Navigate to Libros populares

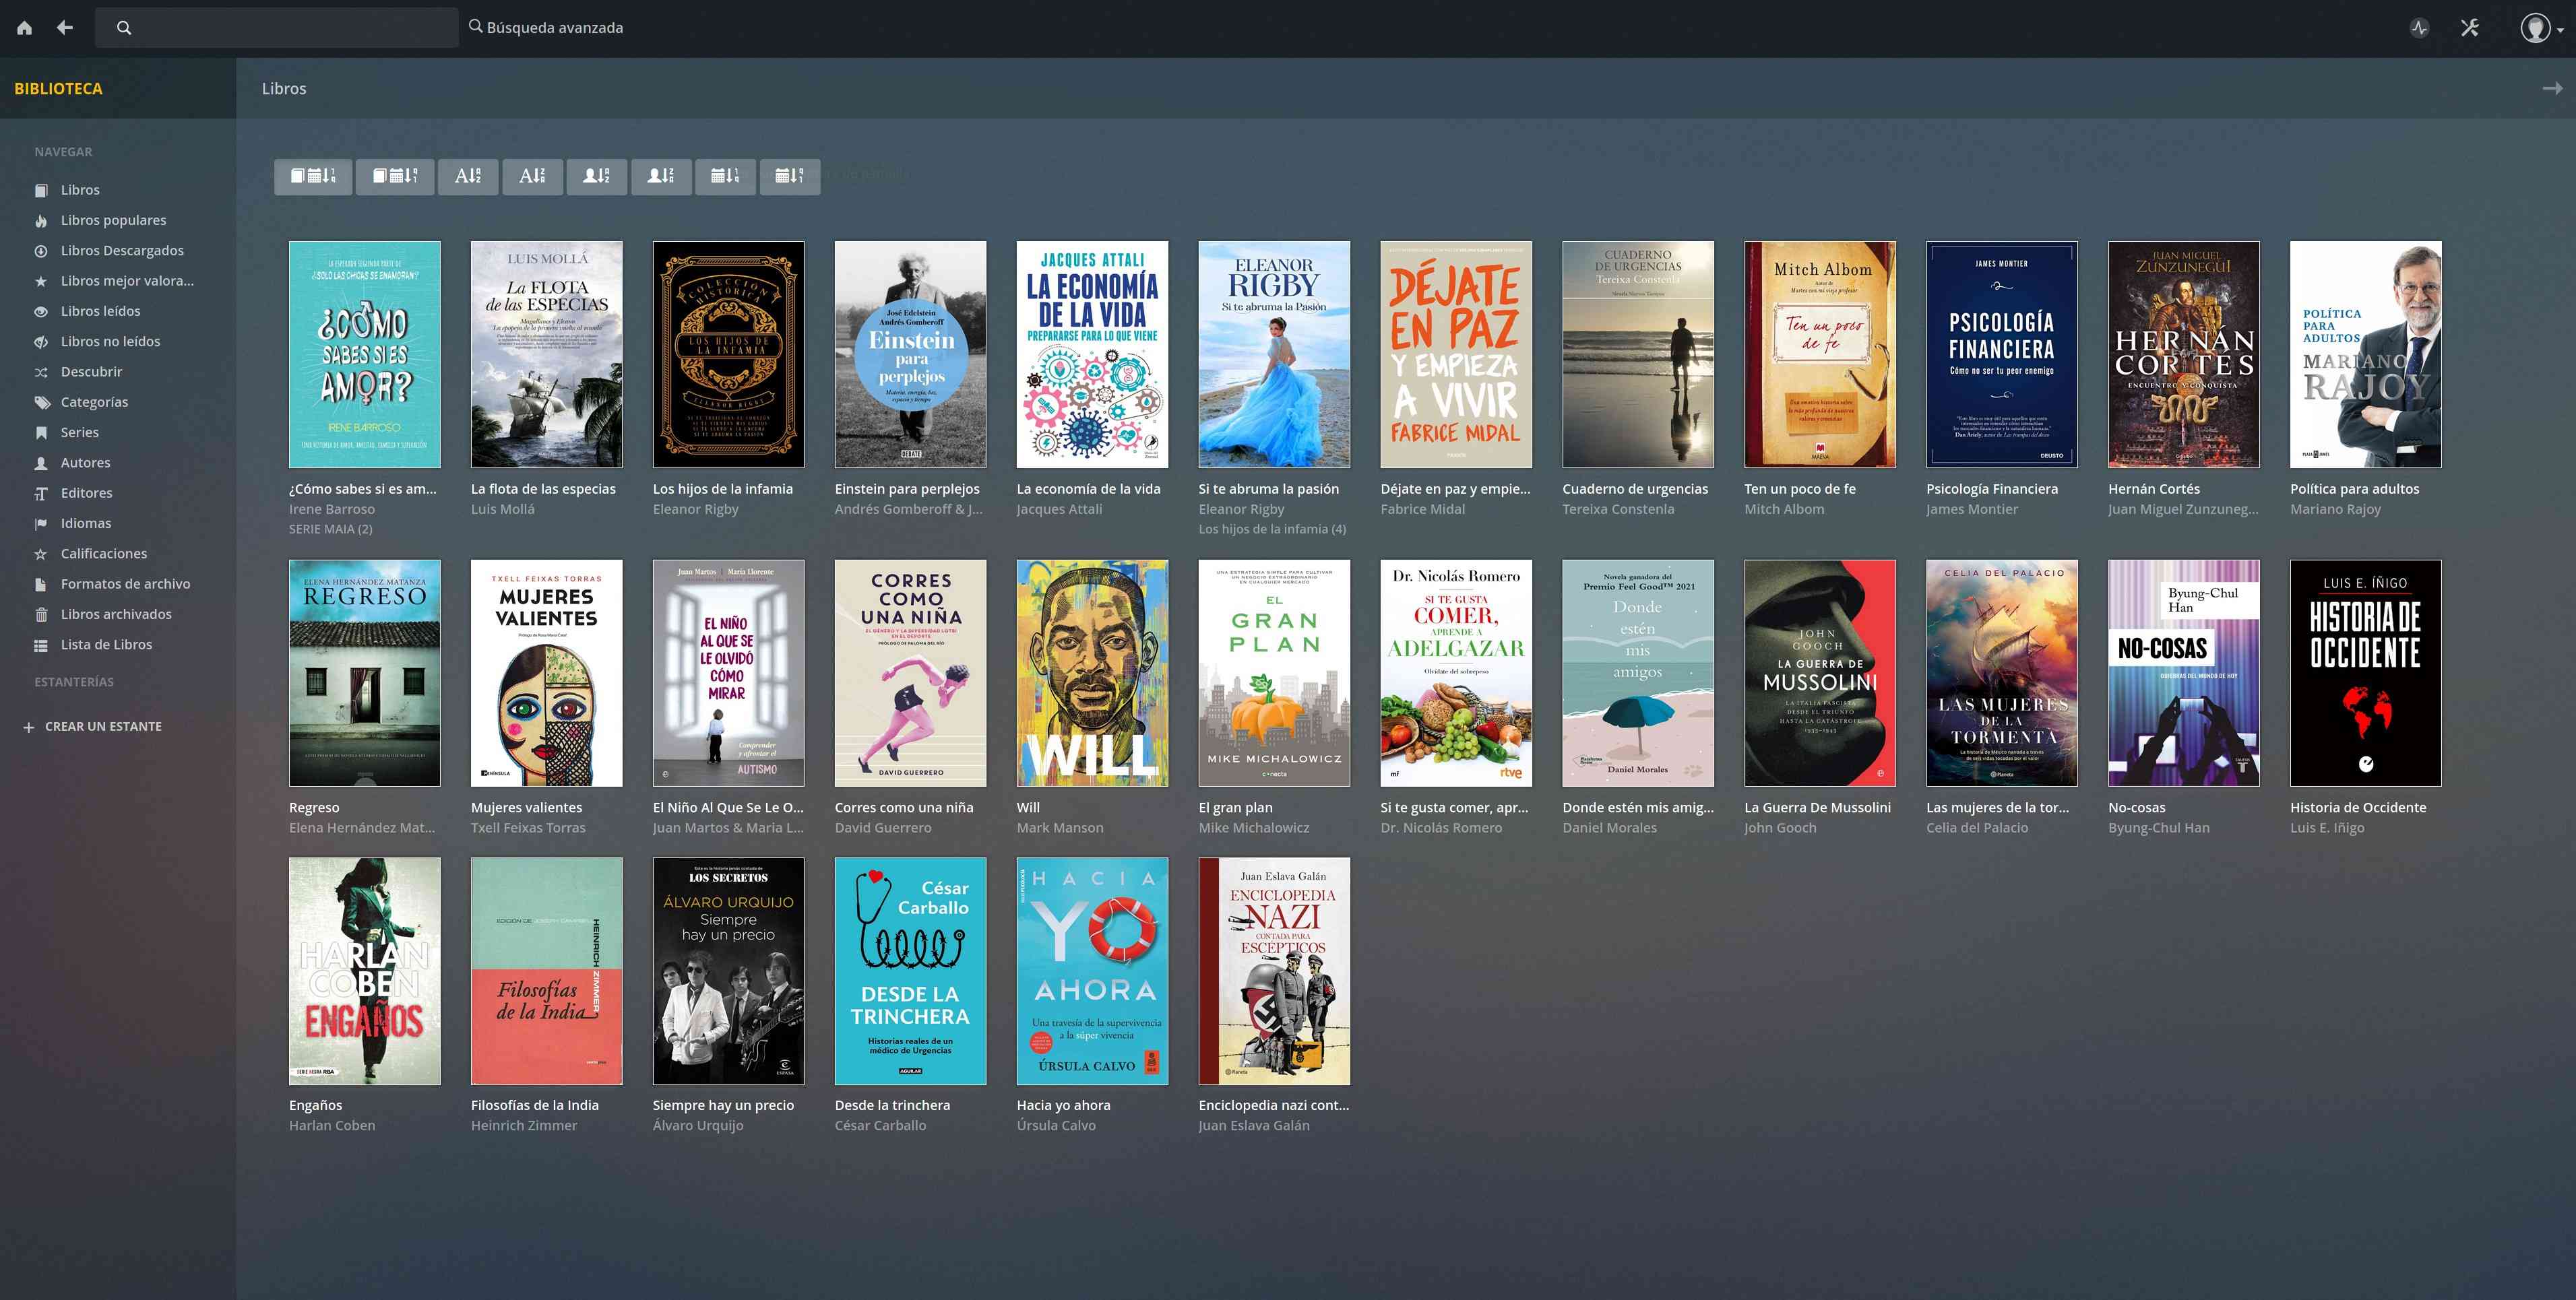click(x=113, y=220)
